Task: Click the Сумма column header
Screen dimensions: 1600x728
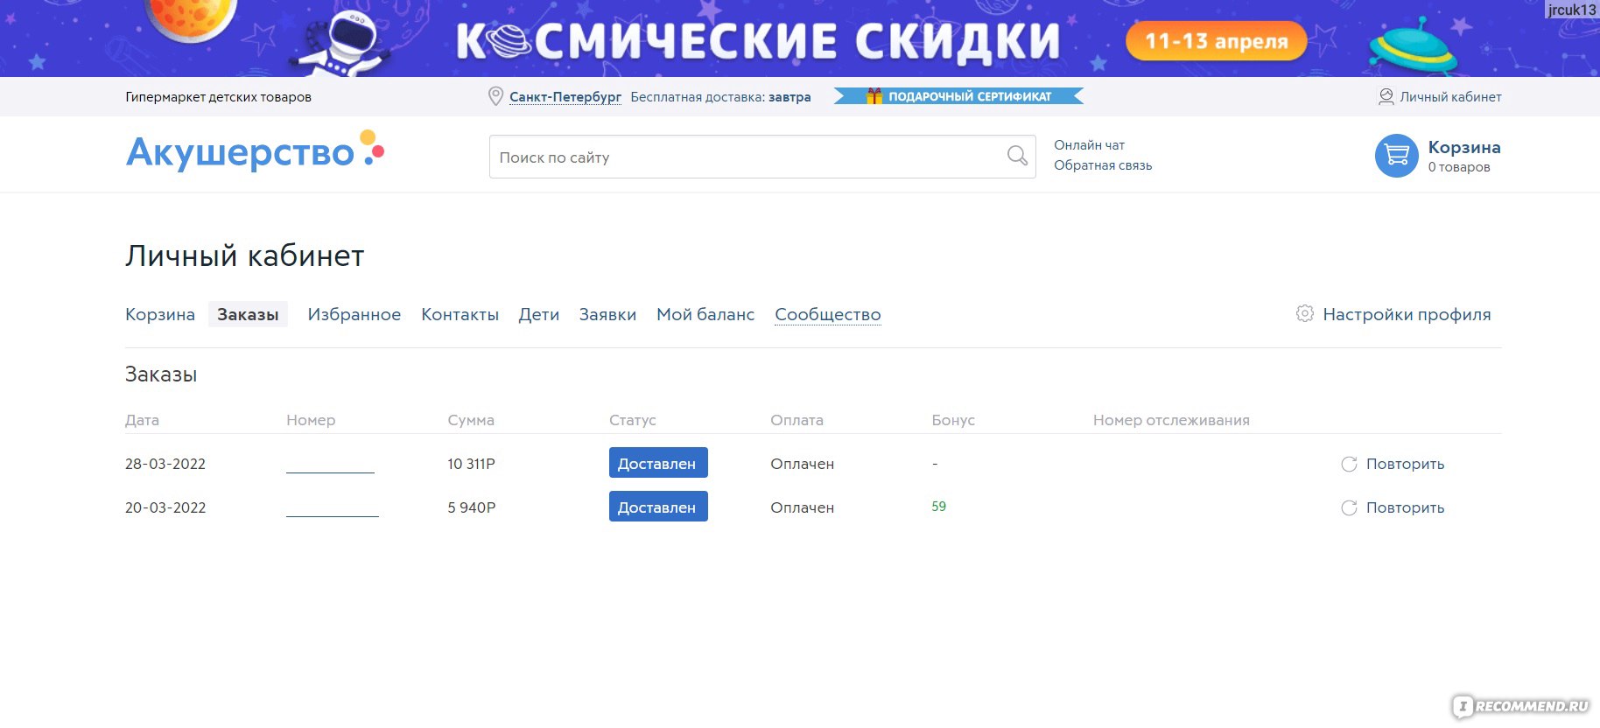Action: coord(471,420)
